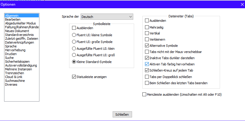
Task: Choose Ausgefüllte Fluent UI: klein
Action: click(74, 48)
